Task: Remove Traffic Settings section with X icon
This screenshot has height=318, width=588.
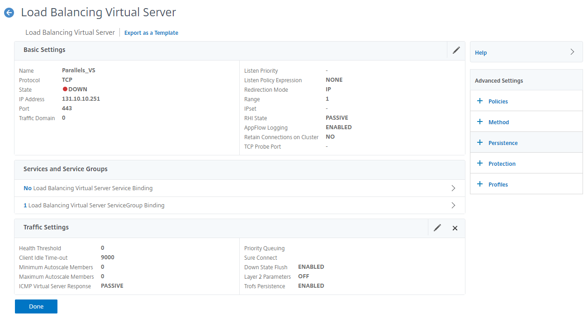Action: (455, 228)
